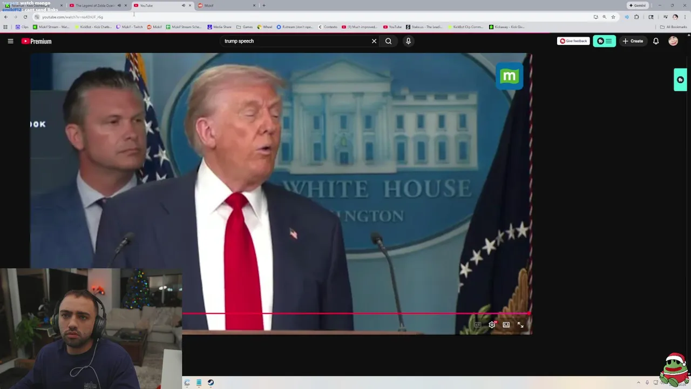691x389 pixels.
Task: Close the Zelda browser tab
Action: point(126,5)
